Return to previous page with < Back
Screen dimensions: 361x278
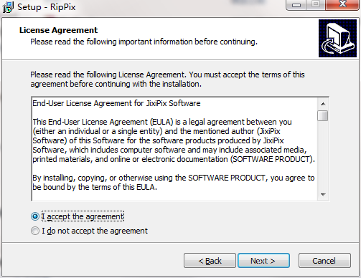[210, 261]
